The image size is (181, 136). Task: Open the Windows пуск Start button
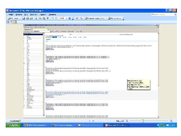click(x=14, y=125)
